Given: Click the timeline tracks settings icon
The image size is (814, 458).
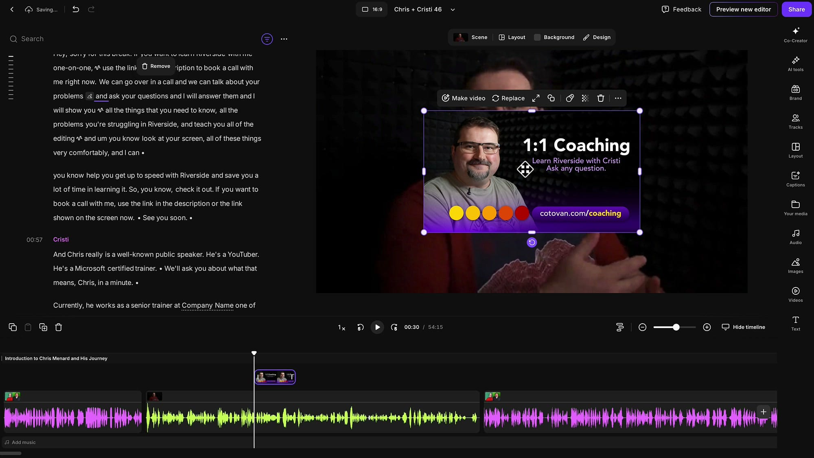Looking at the screenshot, I should tap(620, 327).
